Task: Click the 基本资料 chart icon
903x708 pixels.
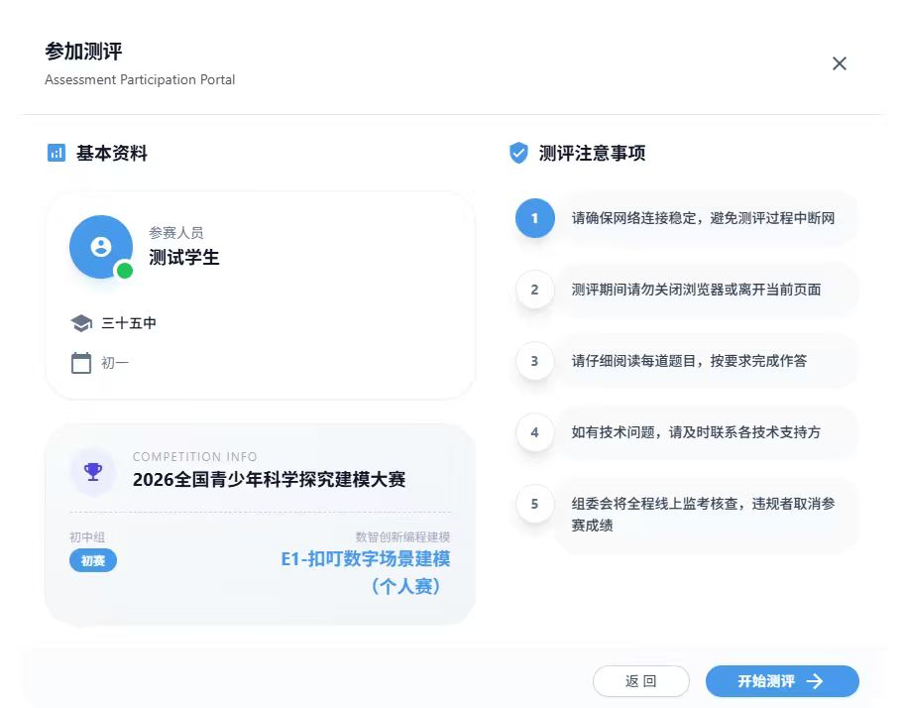Action: click(x=56, y=154)
